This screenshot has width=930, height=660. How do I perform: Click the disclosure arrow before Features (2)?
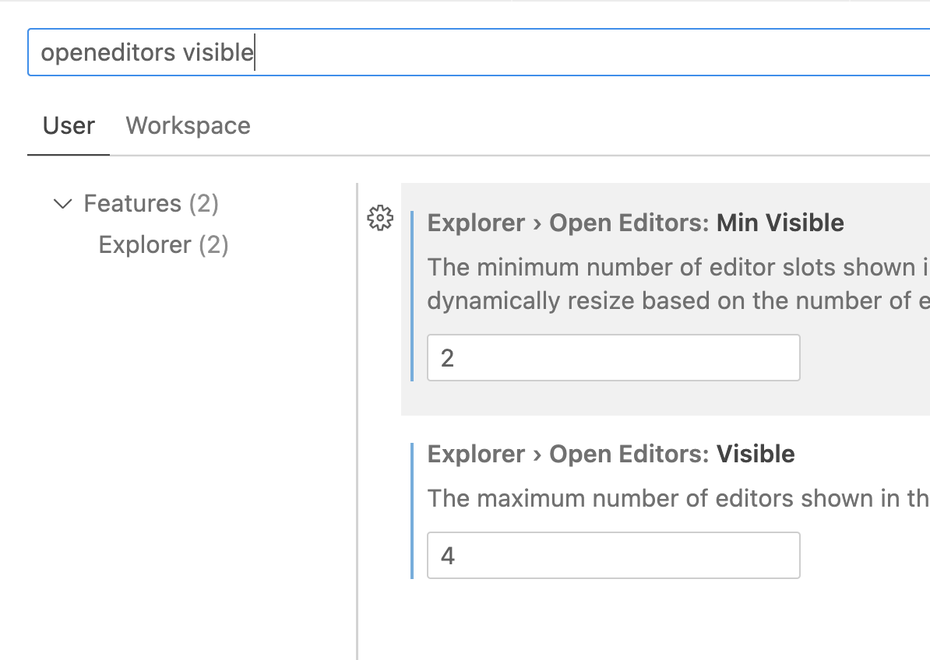tap(62, 203)
